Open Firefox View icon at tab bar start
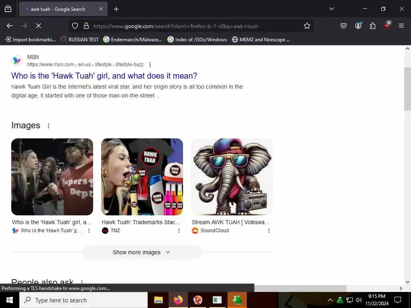The width and height of the screenshot is (411, 308). pos(8,9)
